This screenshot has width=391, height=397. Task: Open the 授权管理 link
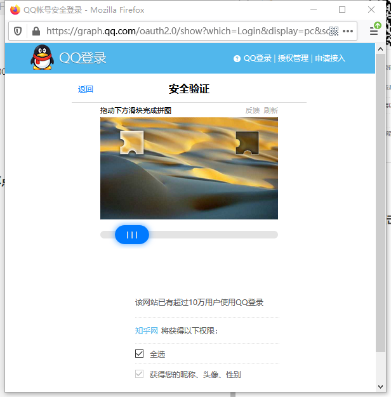click(x=293, y=58)
